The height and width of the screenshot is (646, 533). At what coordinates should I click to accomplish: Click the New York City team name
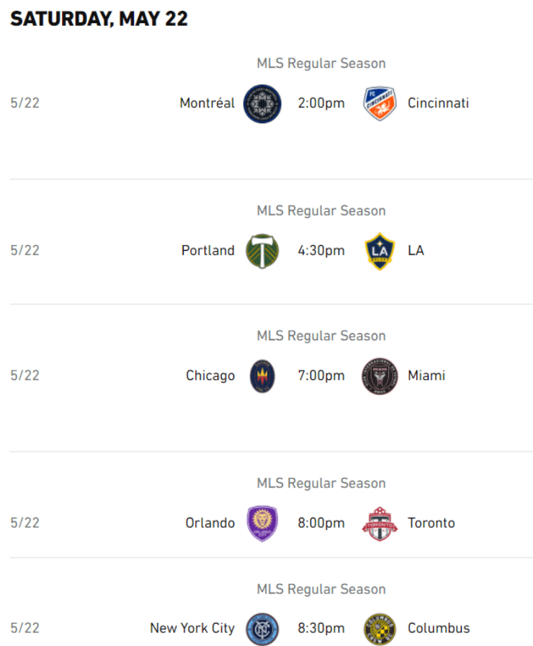coord(192,629)
